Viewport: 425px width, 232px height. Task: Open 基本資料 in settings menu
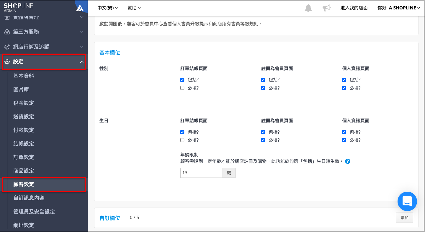pyautogui.click(x=24, y=76)
